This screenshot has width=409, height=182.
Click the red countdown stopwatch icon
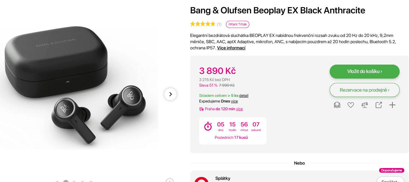pos(208,126)
